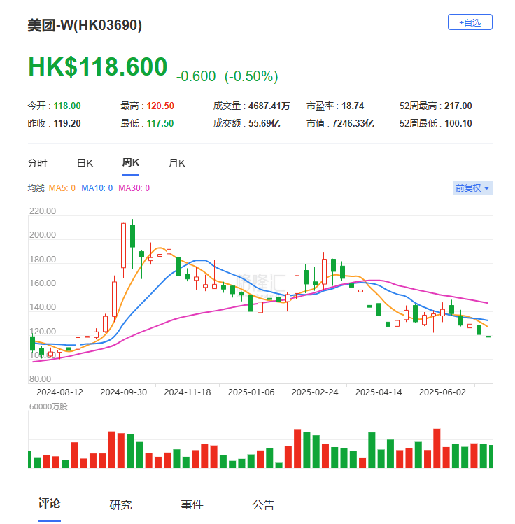Click the 市盈率 value 18.74

353,106
